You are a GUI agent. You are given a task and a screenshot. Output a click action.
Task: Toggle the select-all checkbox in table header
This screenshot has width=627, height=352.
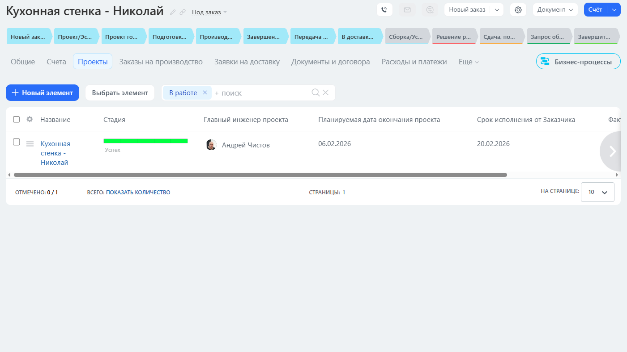[x=17, y=119]
